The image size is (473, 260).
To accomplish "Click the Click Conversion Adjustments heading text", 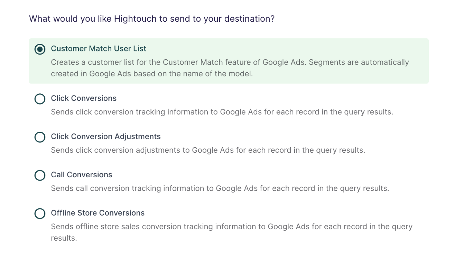I will point(105,136).
